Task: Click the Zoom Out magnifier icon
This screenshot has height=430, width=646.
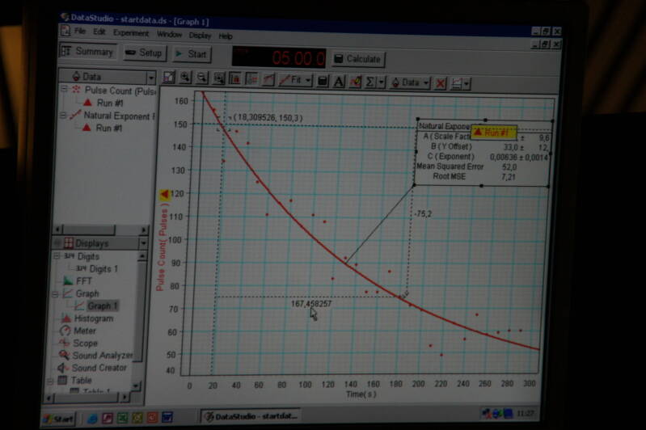Action: 202,78
